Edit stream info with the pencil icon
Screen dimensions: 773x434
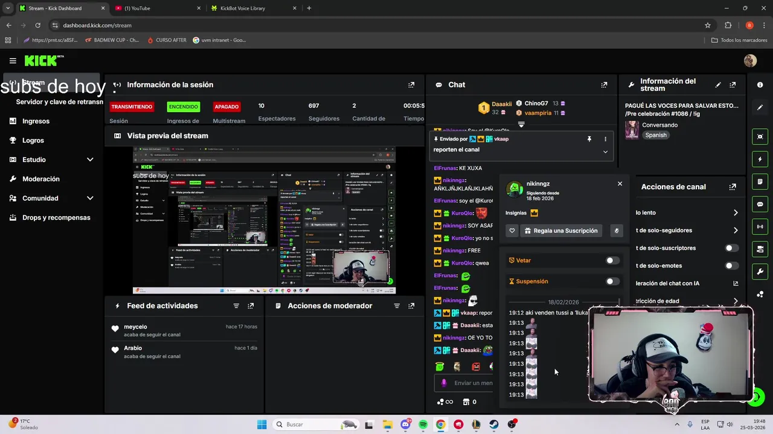tap(718, 85)
